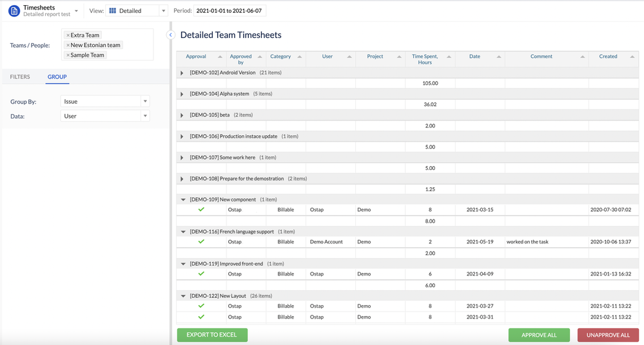Switch to the FILTERS tab
The width and height of the screenshot is (644, 345).
tap(20, 77)
